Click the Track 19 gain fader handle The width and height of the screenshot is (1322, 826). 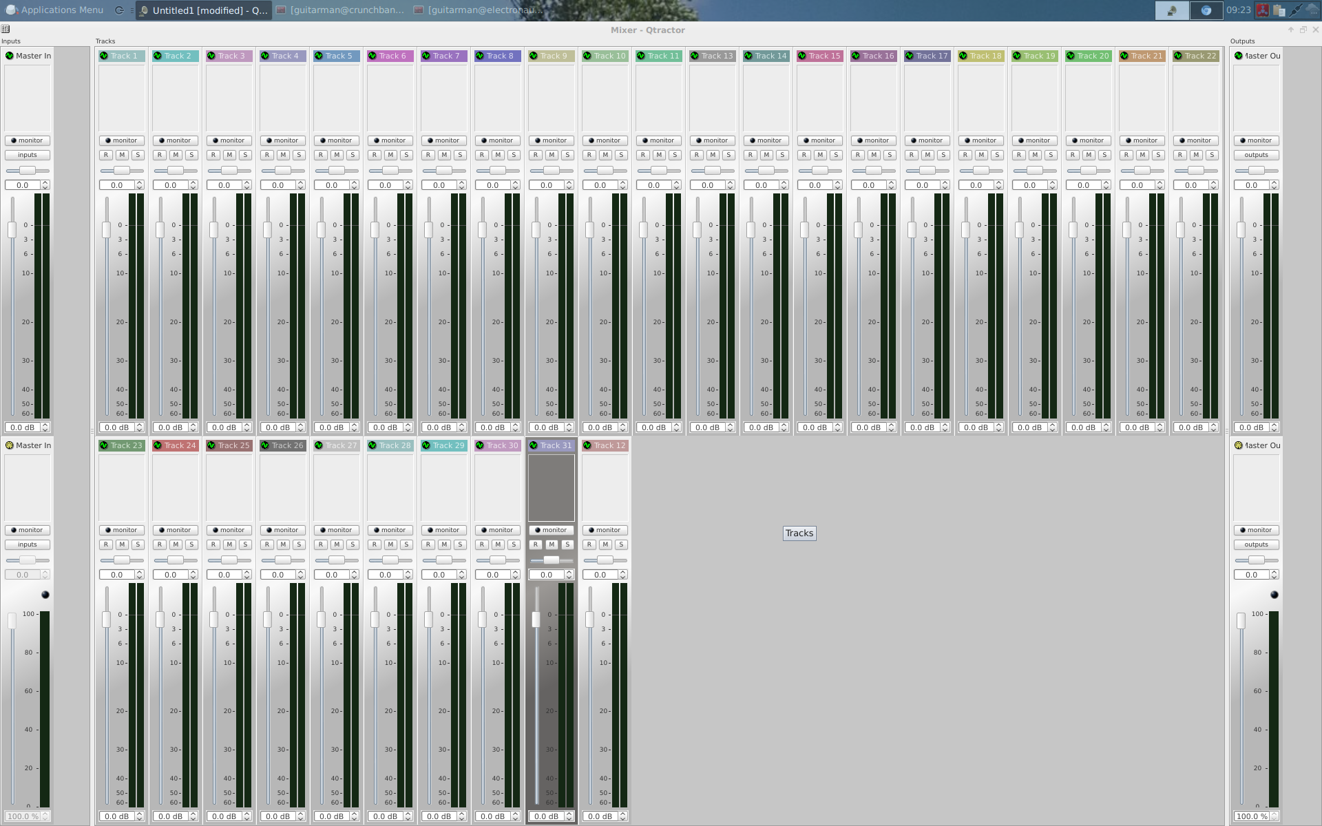pos(1020,230)
